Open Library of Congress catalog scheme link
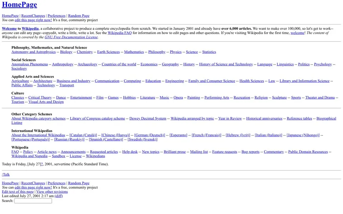 [97, 118]
